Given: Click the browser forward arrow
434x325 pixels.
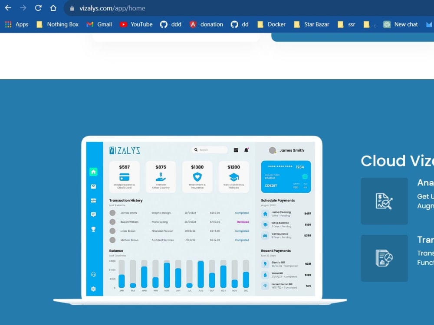Looking at the screenshot, I should coord(23,8).
